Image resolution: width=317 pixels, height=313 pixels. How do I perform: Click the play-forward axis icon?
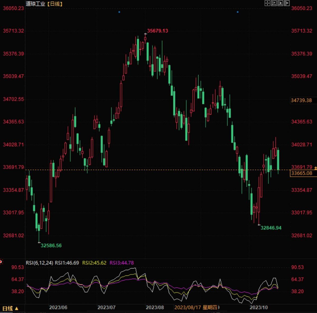point(280,3)
